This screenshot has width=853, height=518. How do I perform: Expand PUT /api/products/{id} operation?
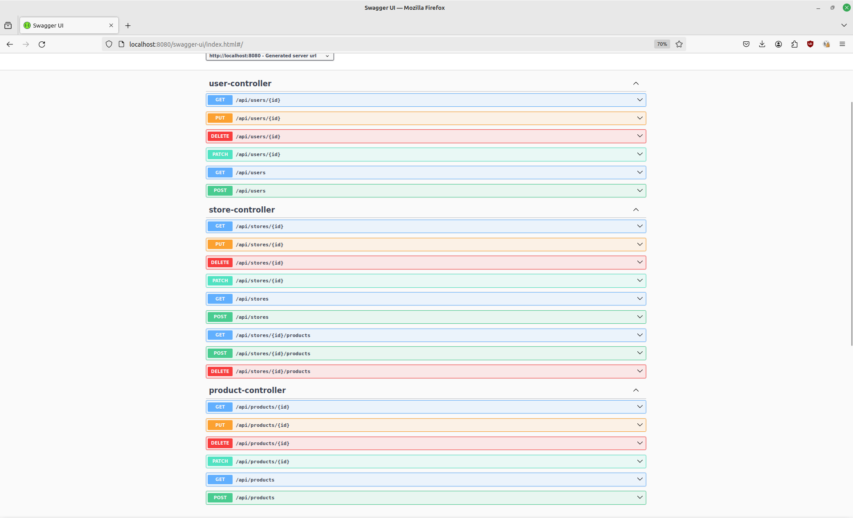(426, 425)
